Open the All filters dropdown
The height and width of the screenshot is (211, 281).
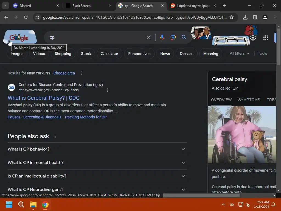tap(240, 54)
